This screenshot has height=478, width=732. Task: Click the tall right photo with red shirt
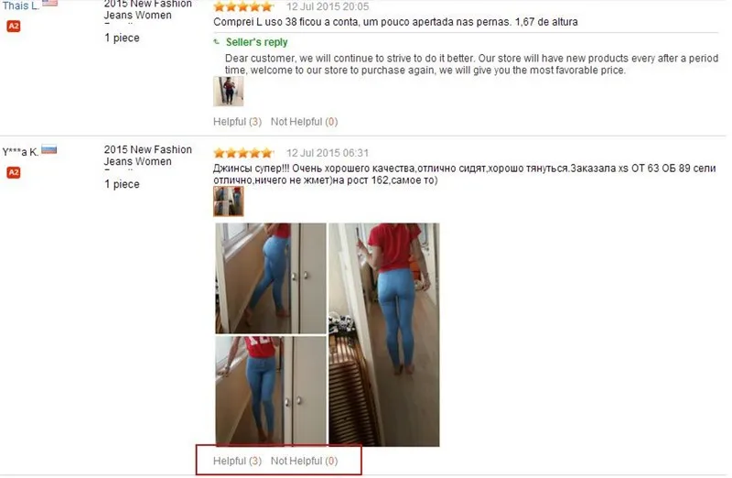383,334
